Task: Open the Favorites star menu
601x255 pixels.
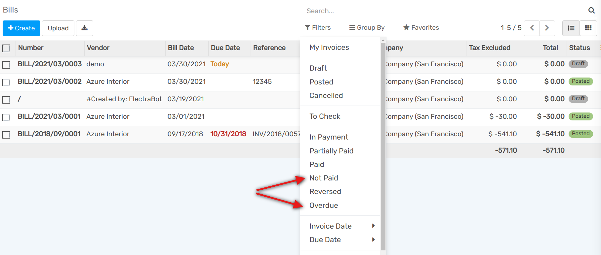Action: [x=421, y=28]
